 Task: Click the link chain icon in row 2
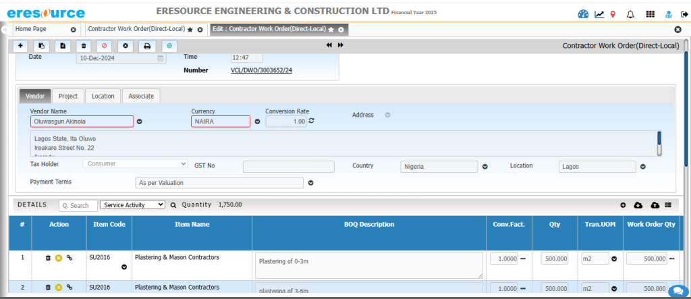tap(70, 287)
